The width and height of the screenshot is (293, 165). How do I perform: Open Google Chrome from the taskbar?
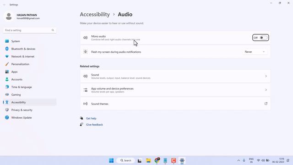coord(157,160)
